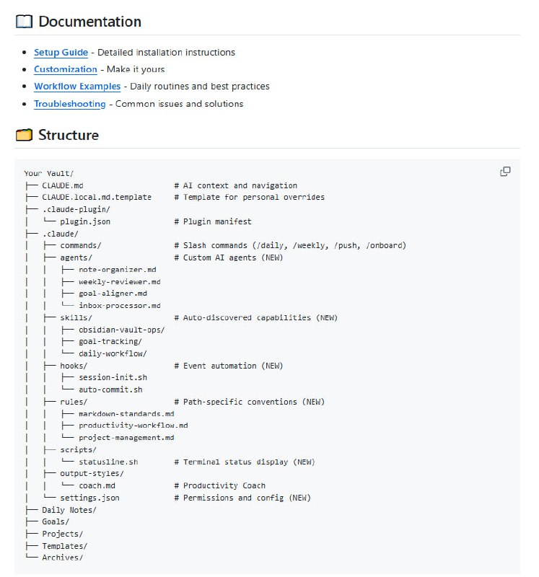
Task: Click plugin.json in the structure tree
Action: 85,221
